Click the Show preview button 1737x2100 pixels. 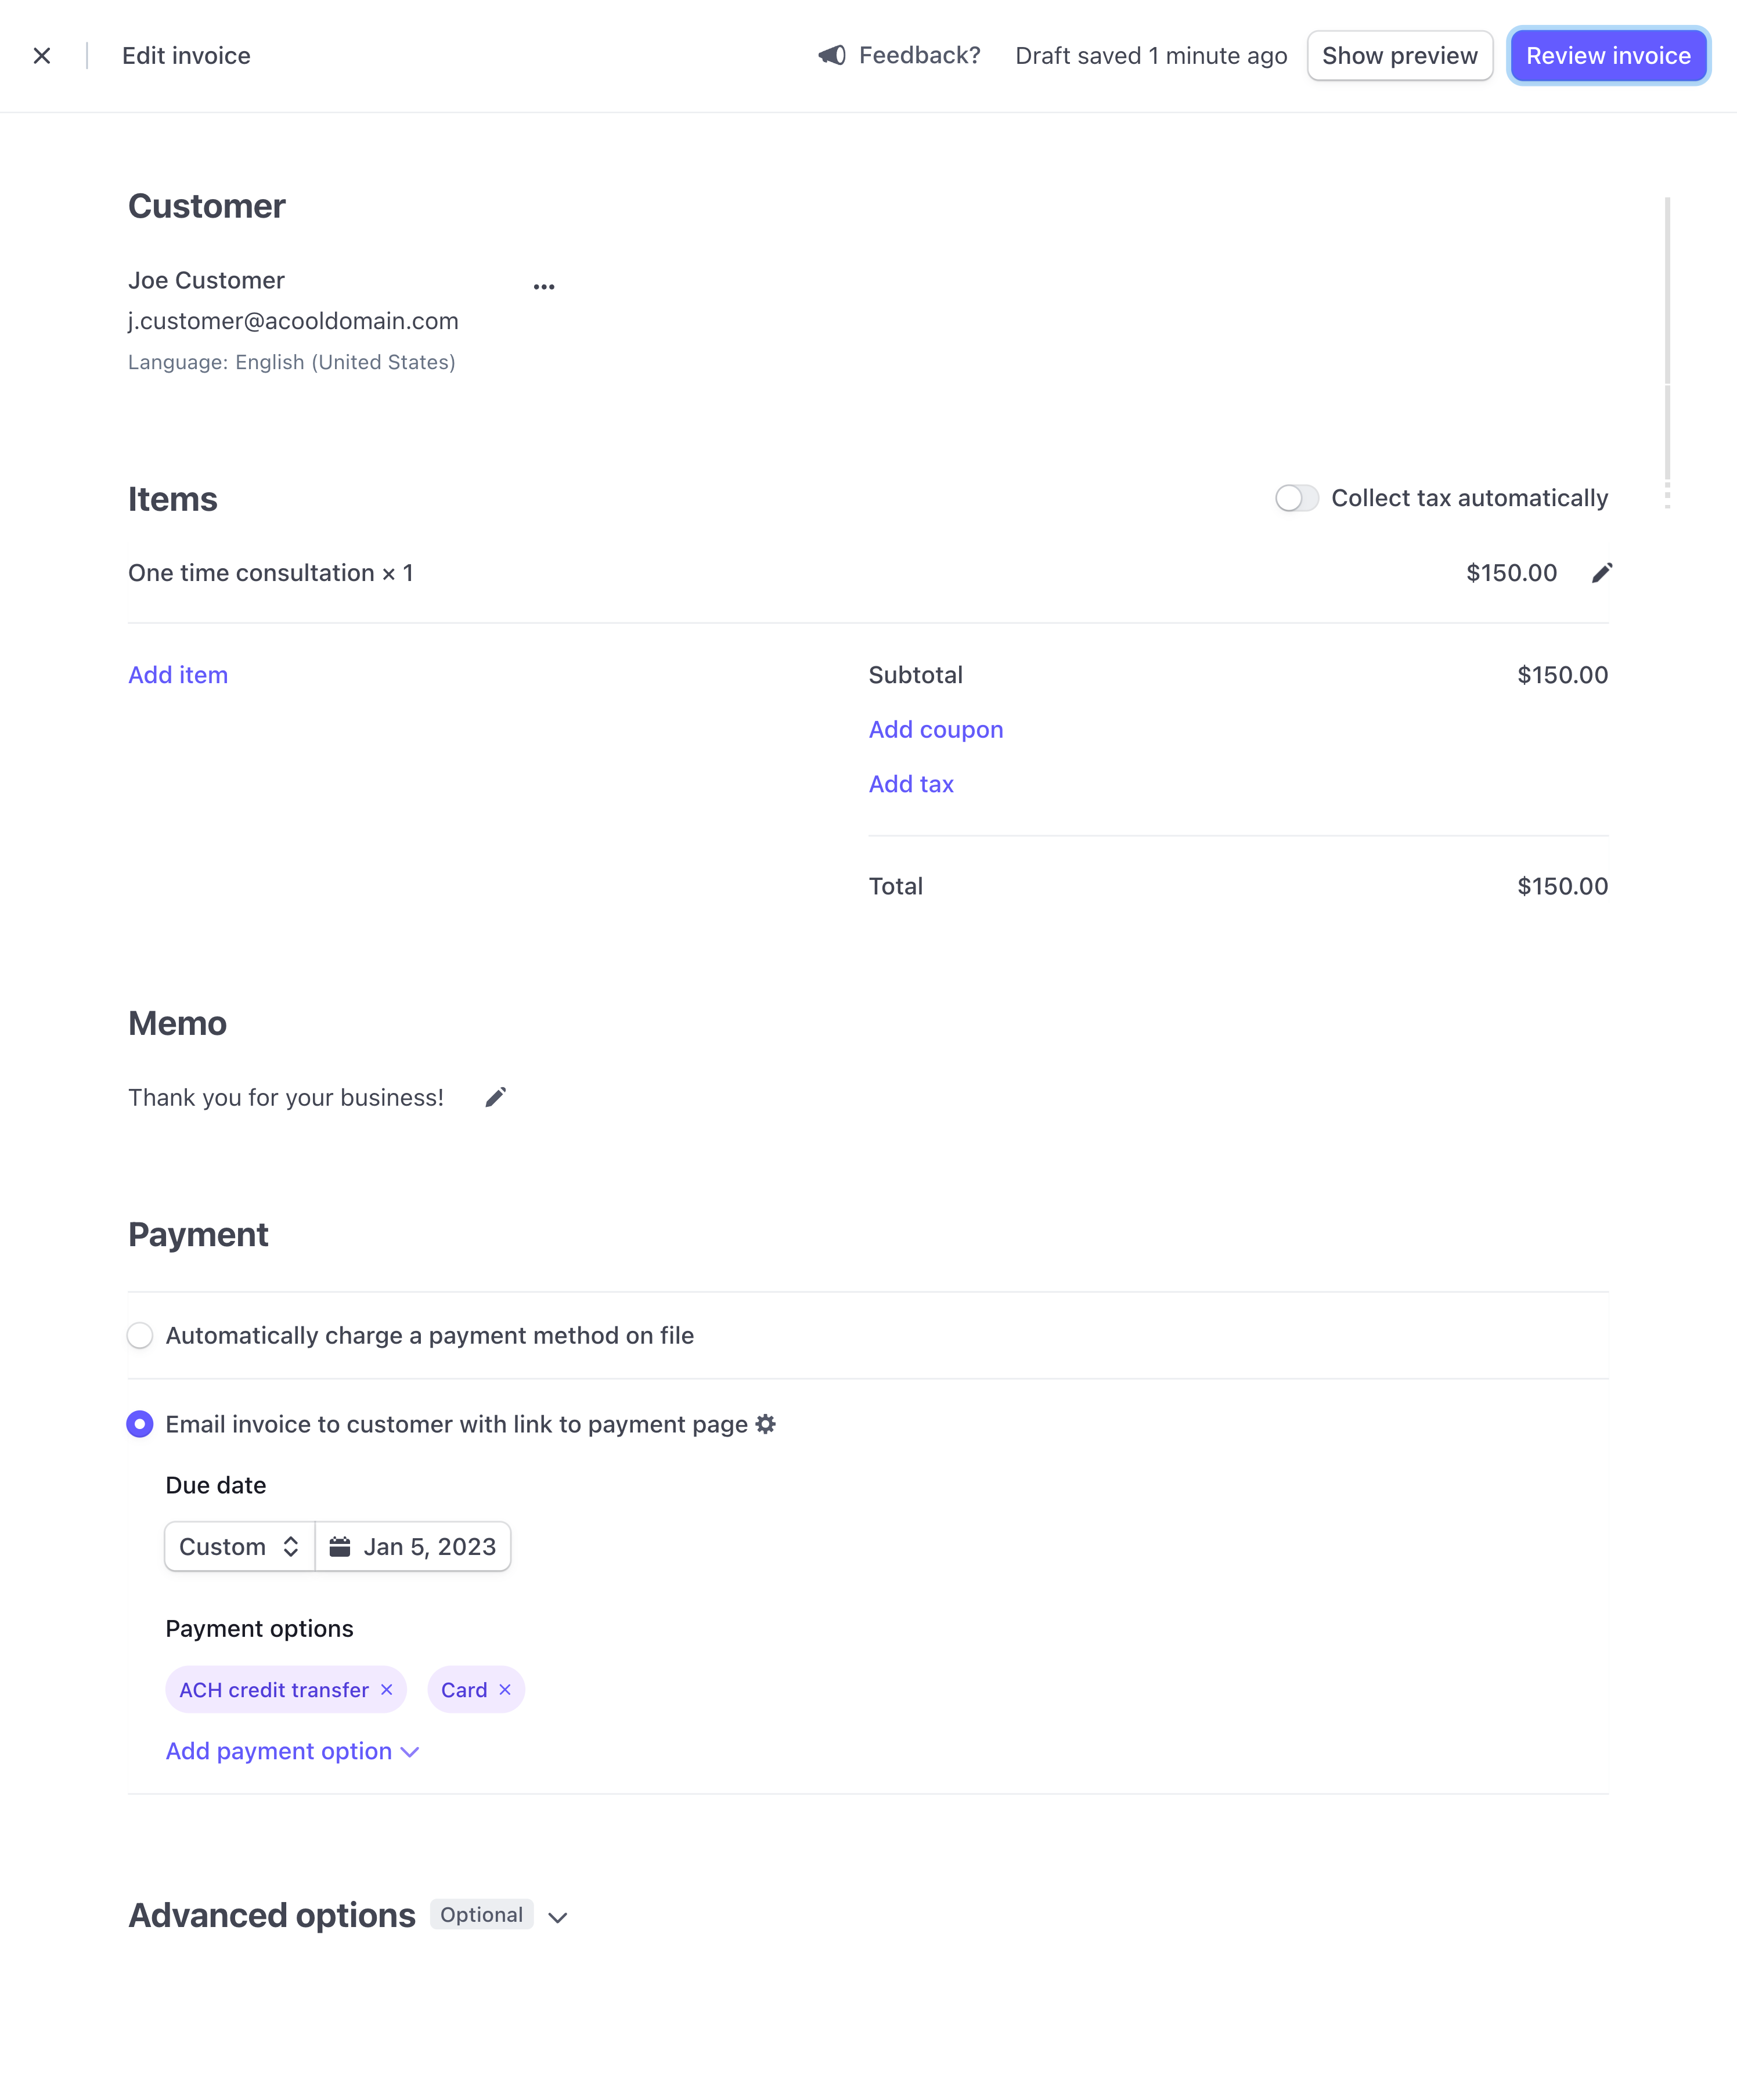tap(1399, 56)
